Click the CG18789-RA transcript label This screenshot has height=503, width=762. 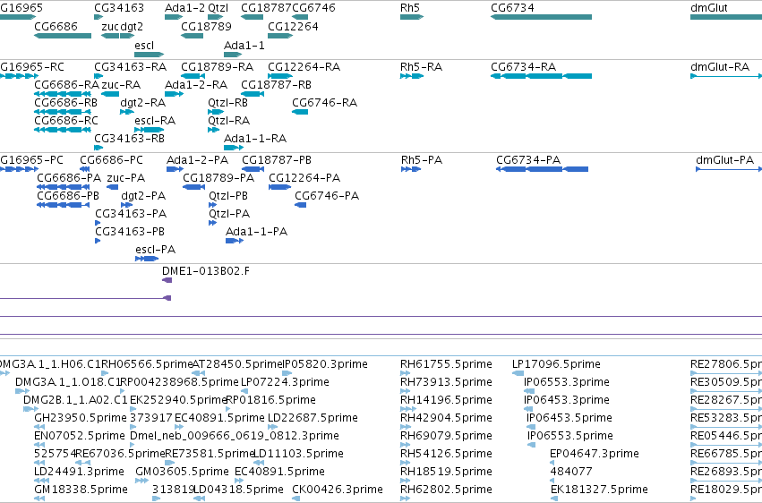pyautogui.click(x=218, y=67)
